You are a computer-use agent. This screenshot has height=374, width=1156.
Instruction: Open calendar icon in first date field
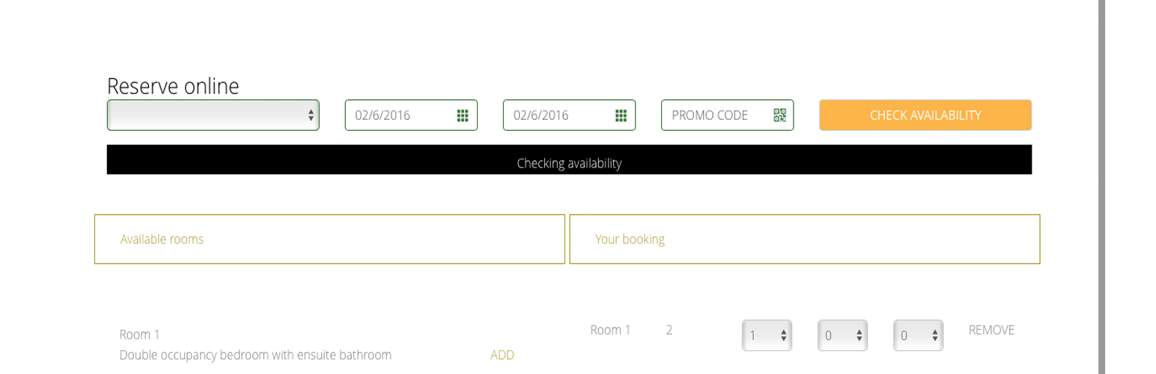pos(463,115)
